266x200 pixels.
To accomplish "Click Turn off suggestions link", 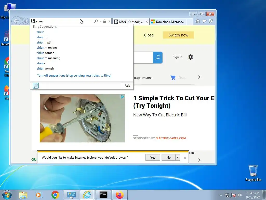I will click(x=74, y=76).
